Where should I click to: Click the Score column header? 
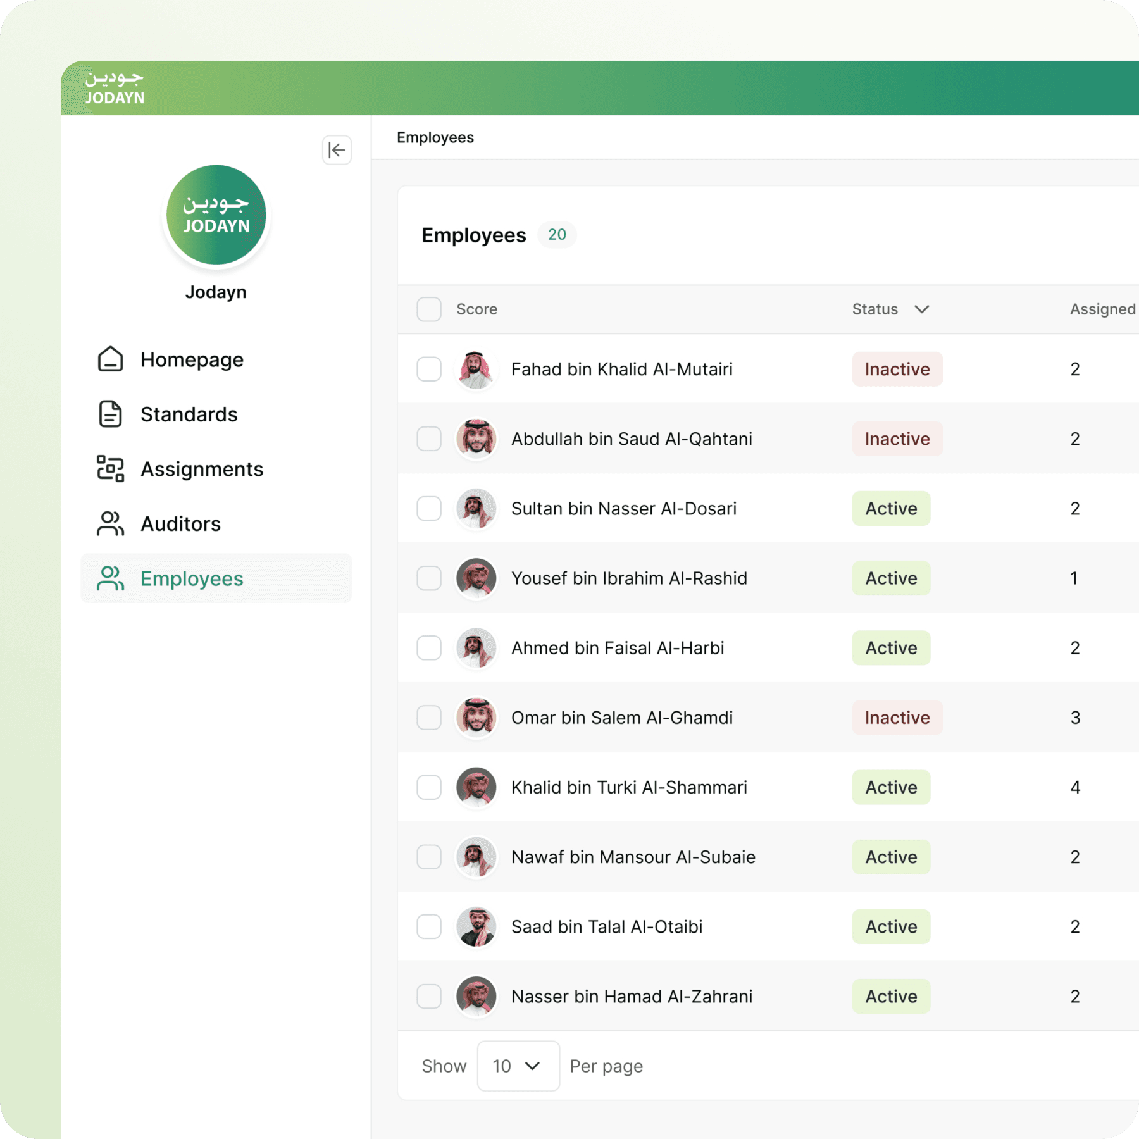pyautogui.click(x=476, y=309)
